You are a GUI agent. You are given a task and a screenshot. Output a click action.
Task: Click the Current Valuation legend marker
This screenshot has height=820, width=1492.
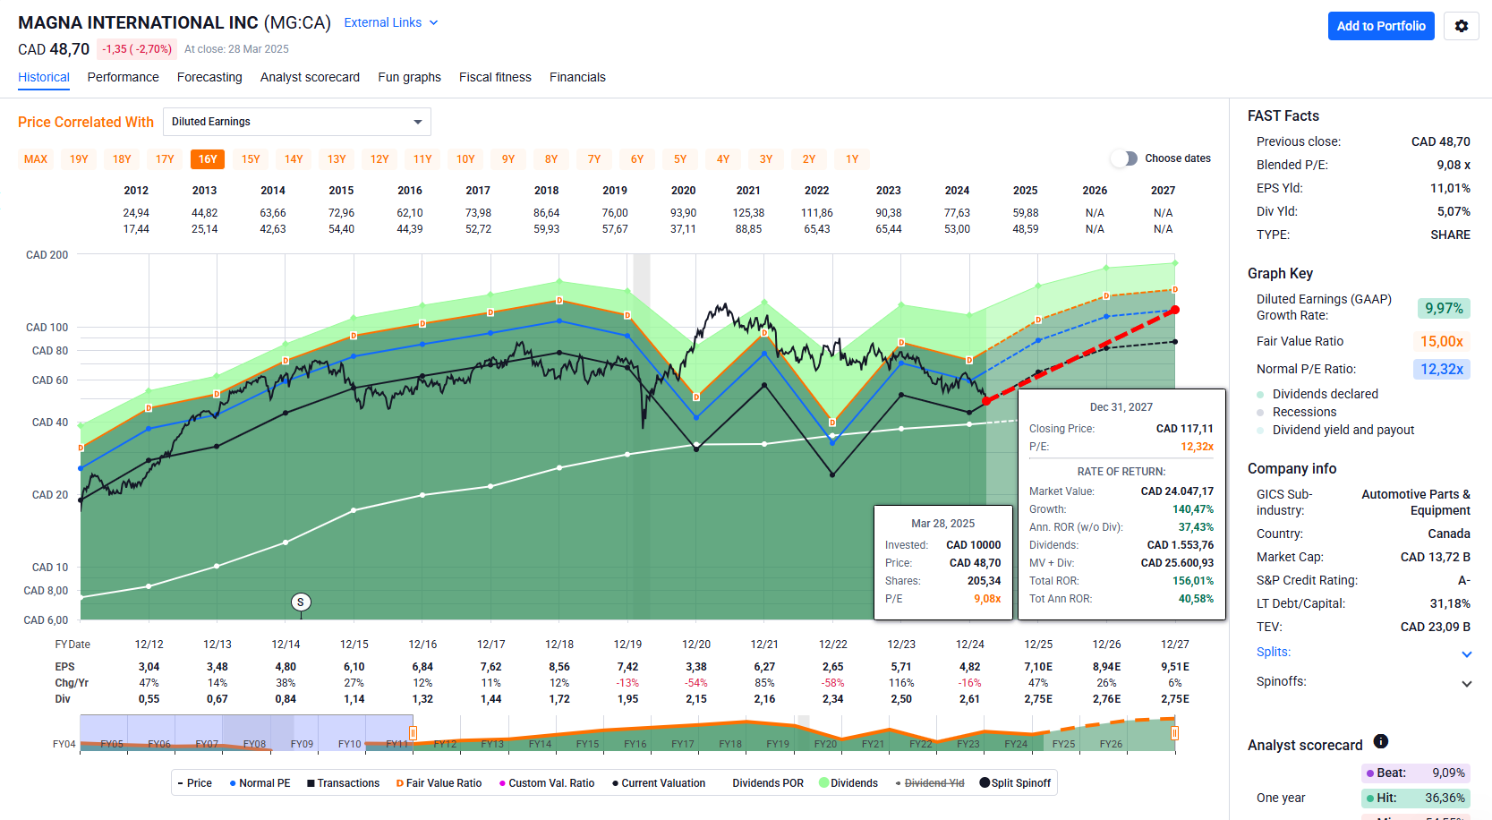[615, 783]
